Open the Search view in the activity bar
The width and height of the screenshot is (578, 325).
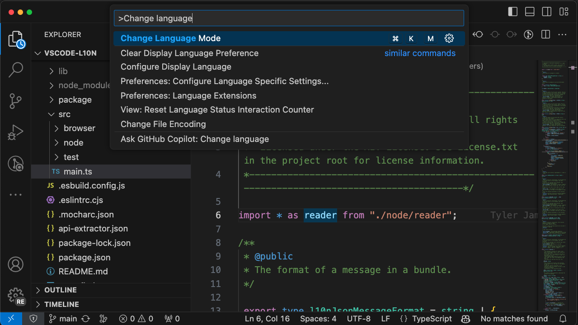point(16,70)
